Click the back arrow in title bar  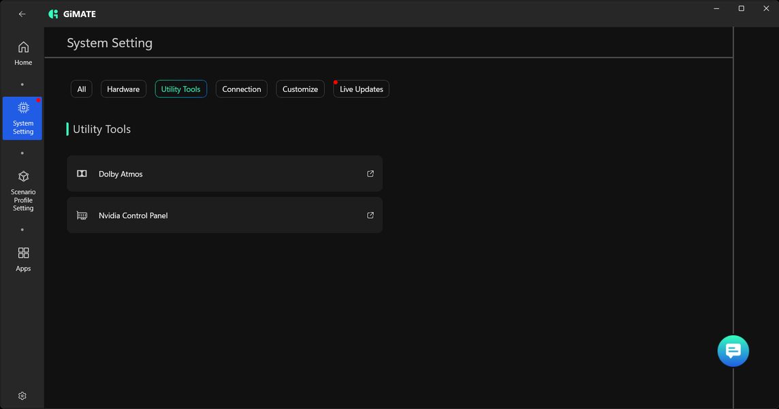(x=22, y=14)
